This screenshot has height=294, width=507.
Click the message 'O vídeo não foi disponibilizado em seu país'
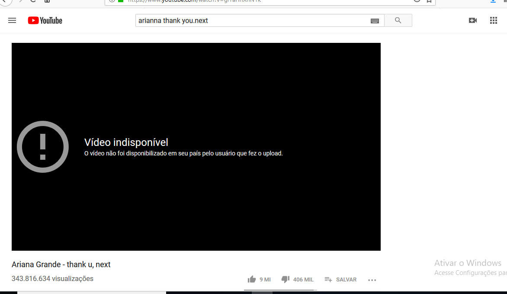[183, 153]
